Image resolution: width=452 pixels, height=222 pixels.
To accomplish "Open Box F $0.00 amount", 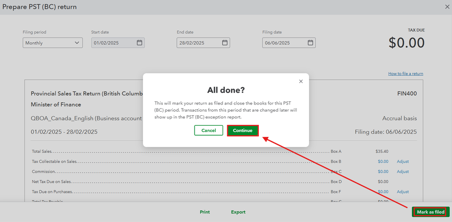I will 383,192.
